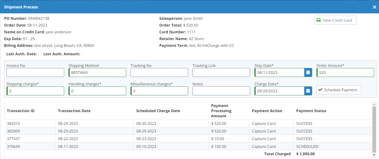Click the Ship Date field showing 08/11/2023
Viewport: 379px width, 159px height.
(279, 72)
